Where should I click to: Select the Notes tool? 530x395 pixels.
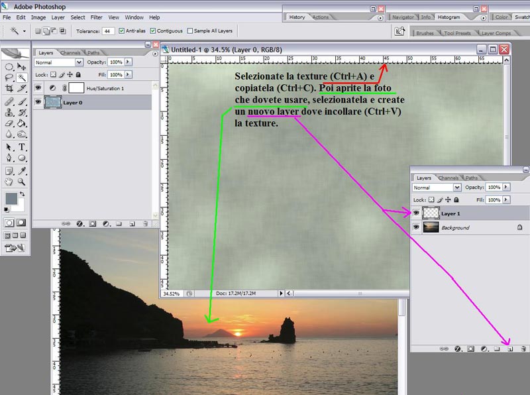9,171
